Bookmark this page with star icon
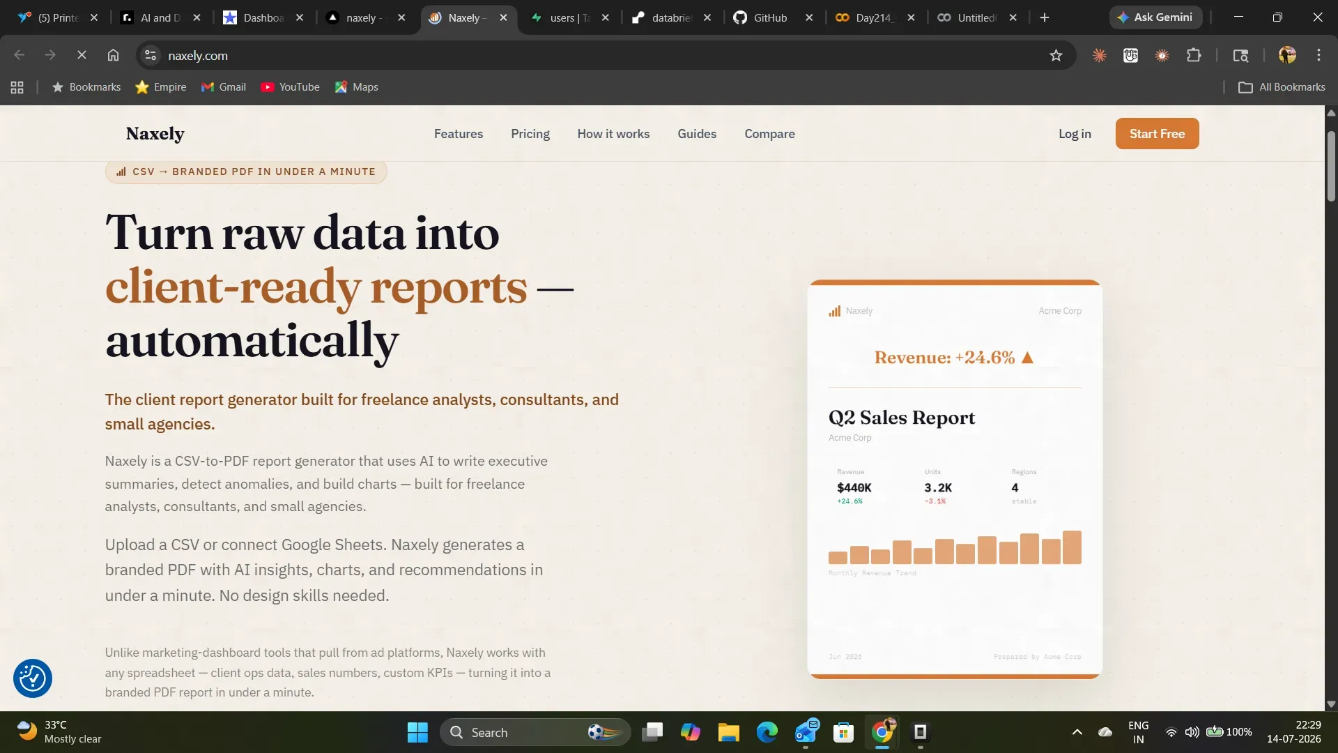The width and height of the screenshot is (1338, 753). pos(1056,55)
